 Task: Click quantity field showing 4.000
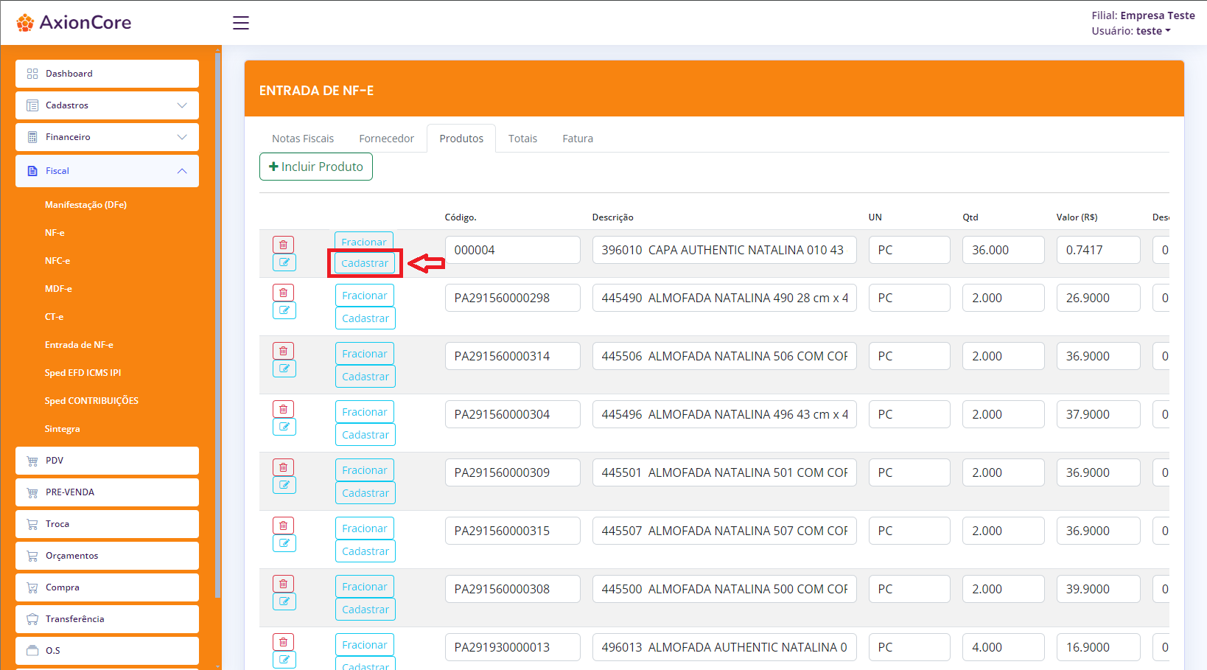click(1004, 647)
